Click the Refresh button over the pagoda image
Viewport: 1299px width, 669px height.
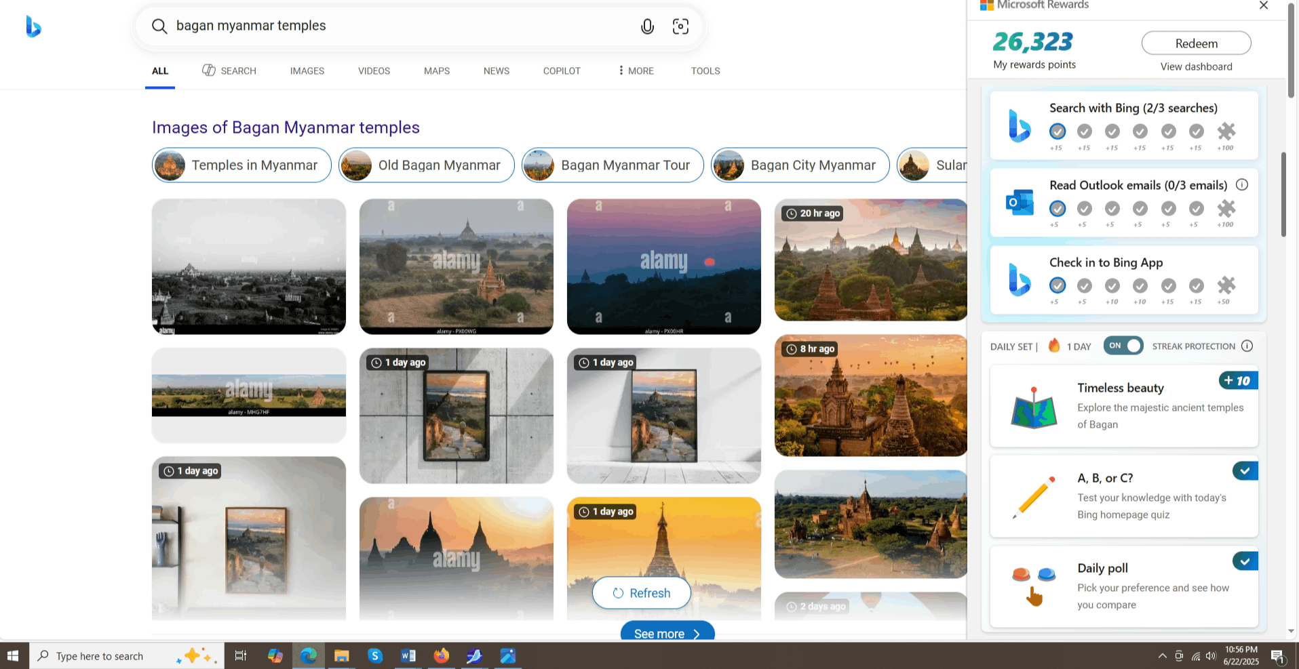pos(640,592)
